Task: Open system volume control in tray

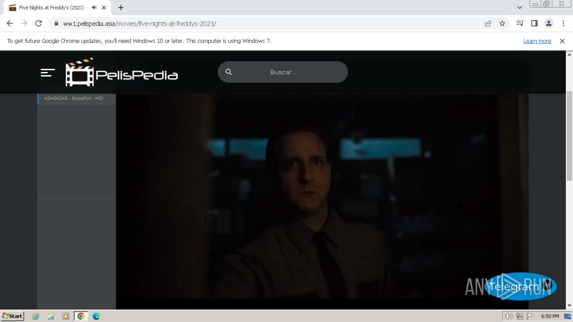Action: pos(509,316)
